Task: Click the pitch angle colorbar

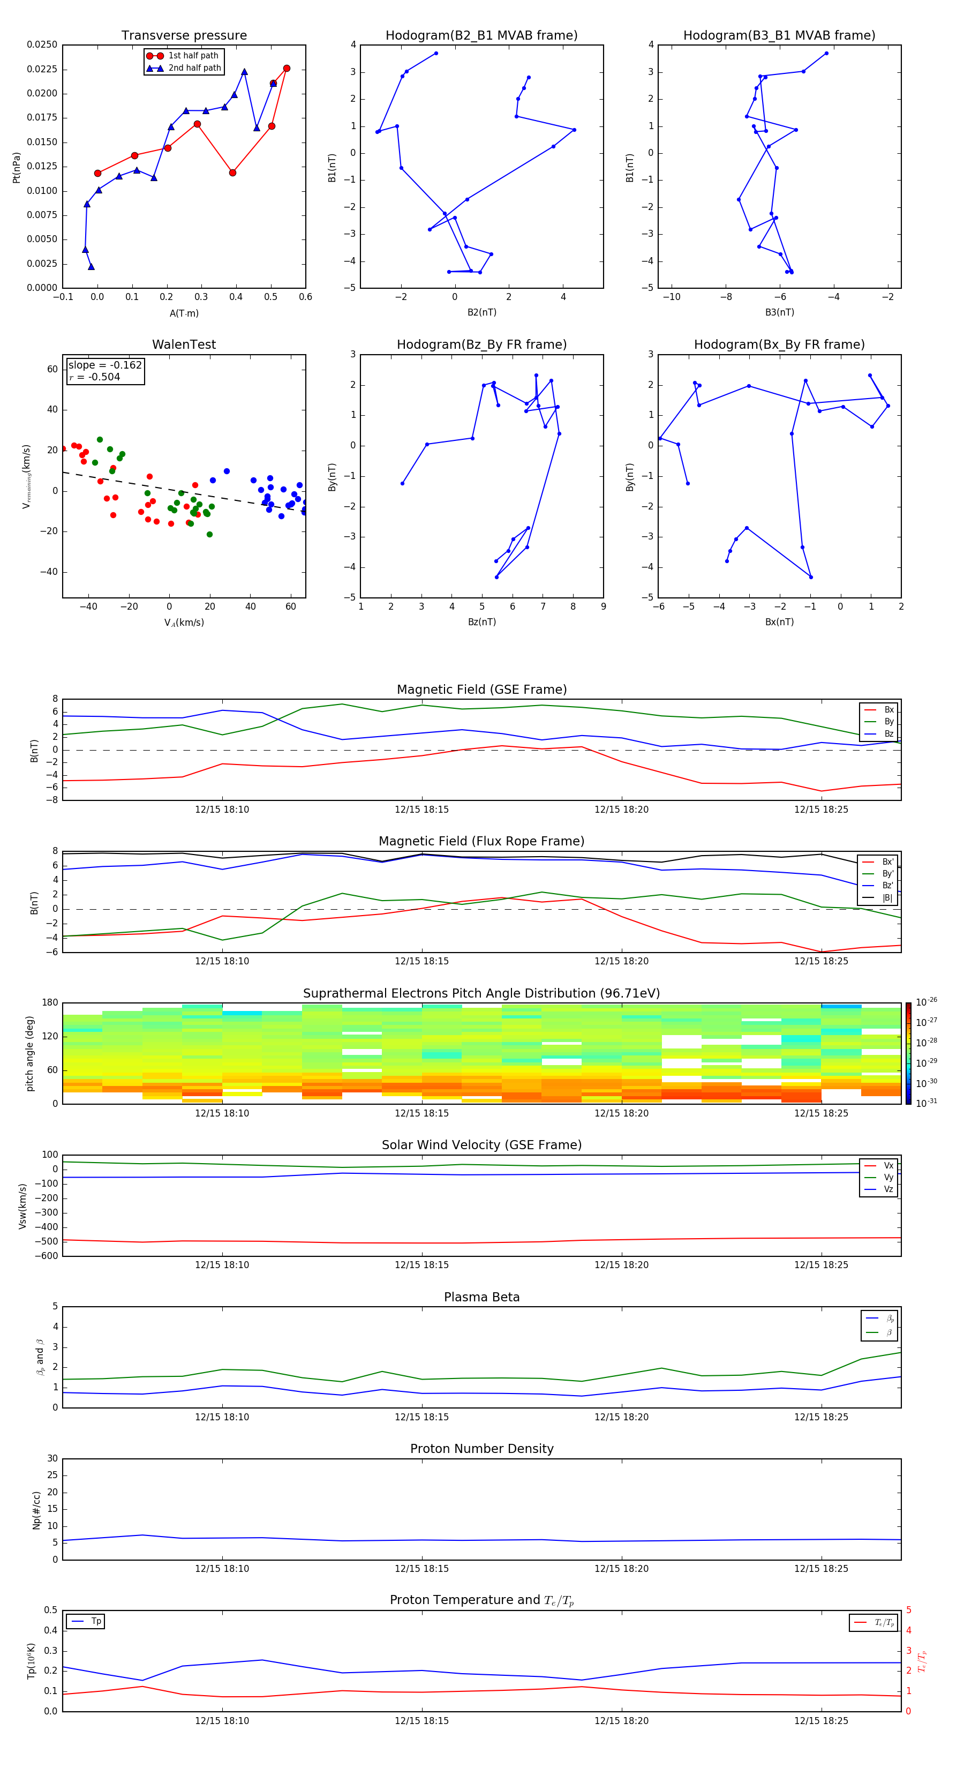Action: pyautogui.click(x=908, y=1053)
